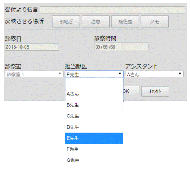Viewport: 190px width, 171px height.
Task: Click the 診察日 date field
Action: pyautogui.click(x=32, y=47)
